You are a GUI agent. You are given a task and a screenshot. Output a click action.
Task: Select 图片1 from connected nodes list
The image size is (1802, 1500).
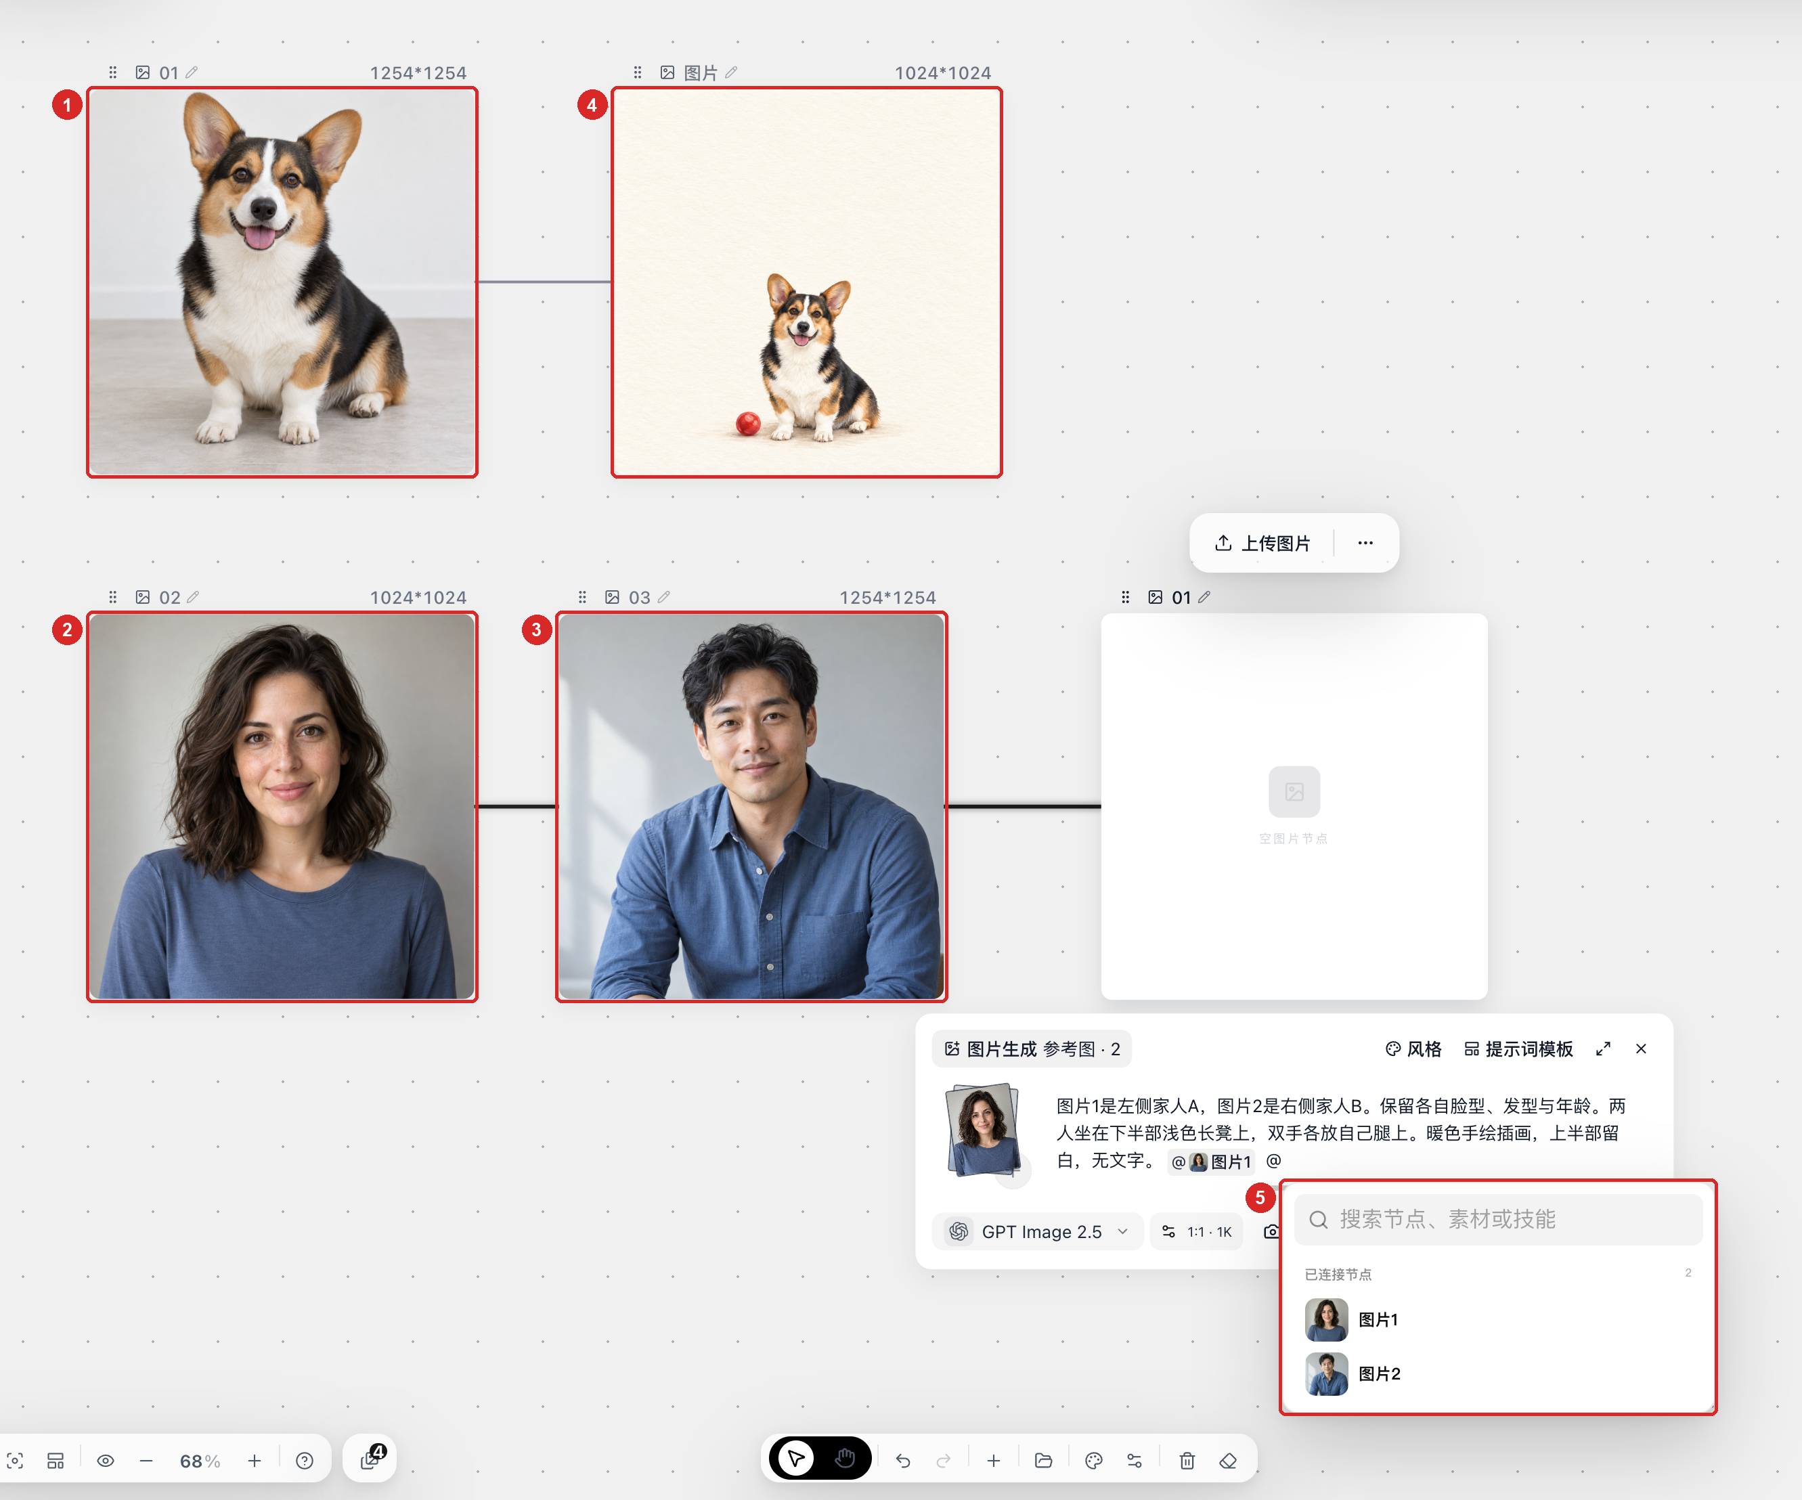click(x=1497, y=1320)
